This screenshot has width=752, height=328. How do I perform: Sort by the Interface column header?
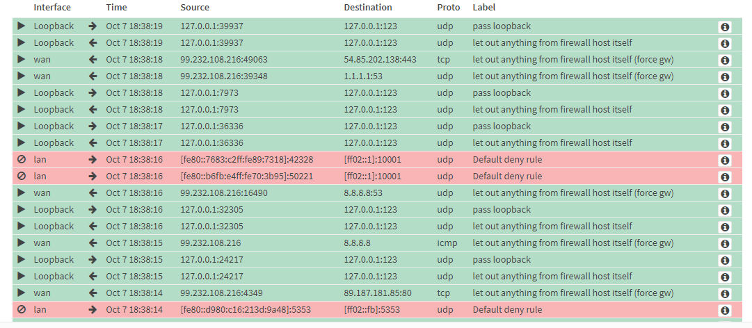(52, 7)
